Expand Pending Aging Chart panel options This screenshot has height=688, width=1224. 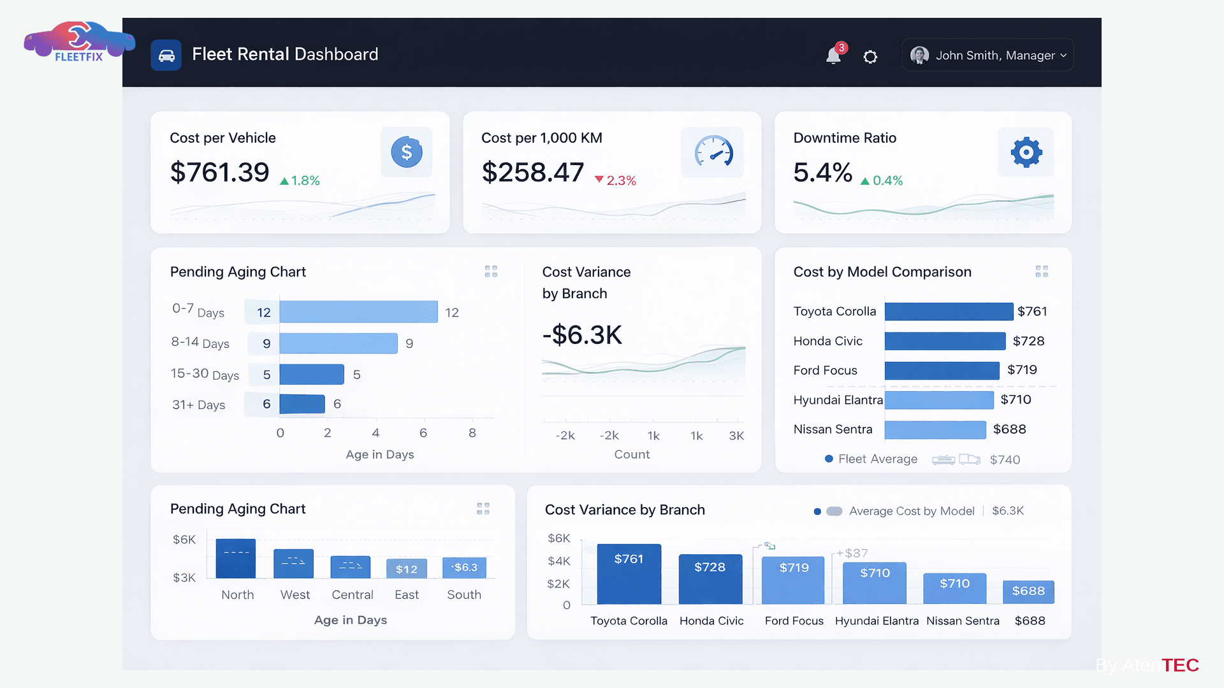point(491,271)
